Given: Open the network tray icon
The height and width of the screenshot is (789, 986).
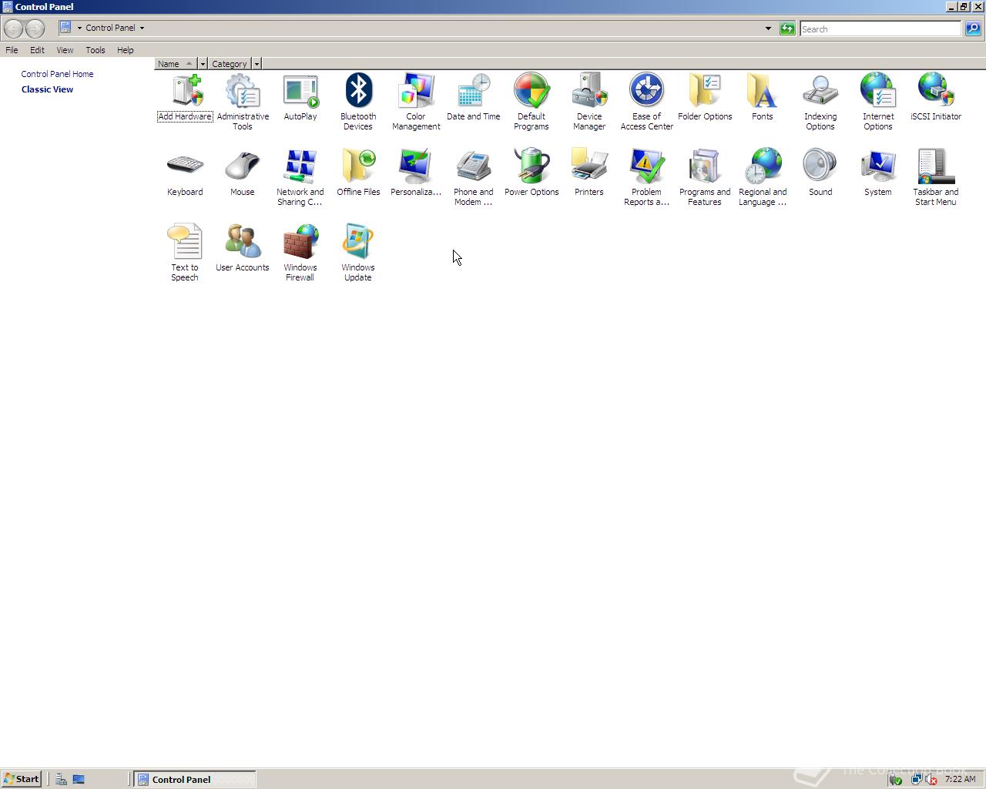Looking at the screenshot, I should tap(917, 779).
